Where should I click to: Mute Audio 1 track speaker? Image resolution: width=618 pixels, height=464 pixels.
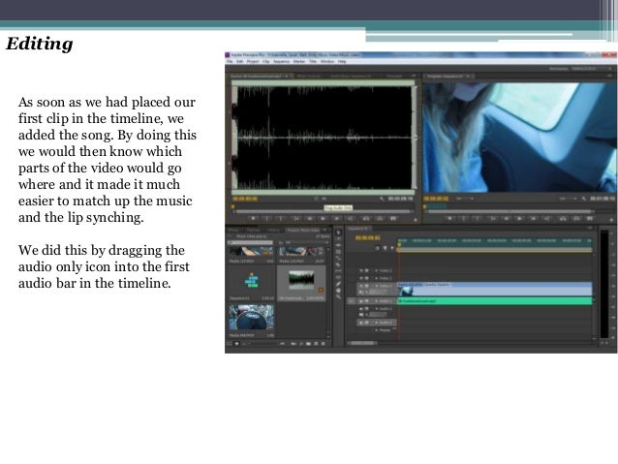[361, 301]
